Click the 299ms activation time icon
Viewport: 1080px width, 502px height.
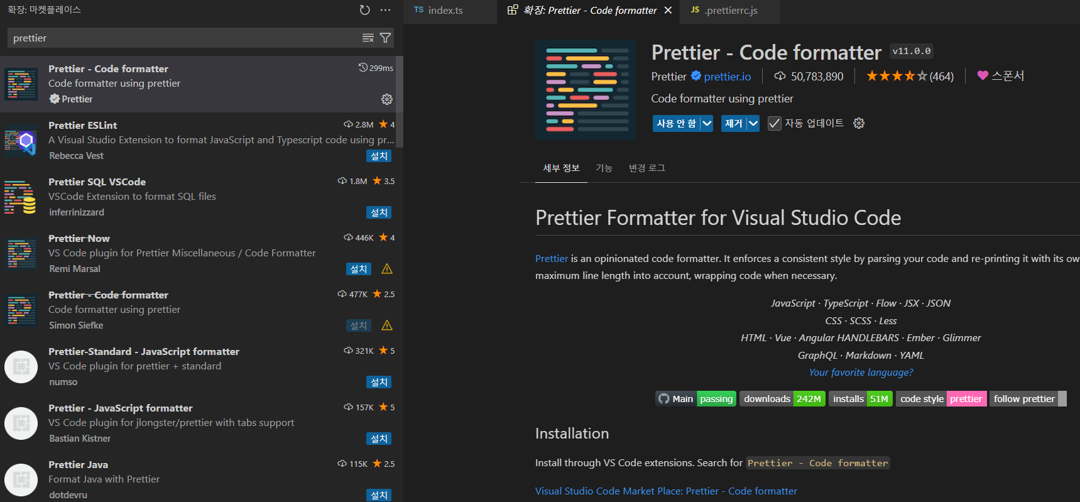363,68
